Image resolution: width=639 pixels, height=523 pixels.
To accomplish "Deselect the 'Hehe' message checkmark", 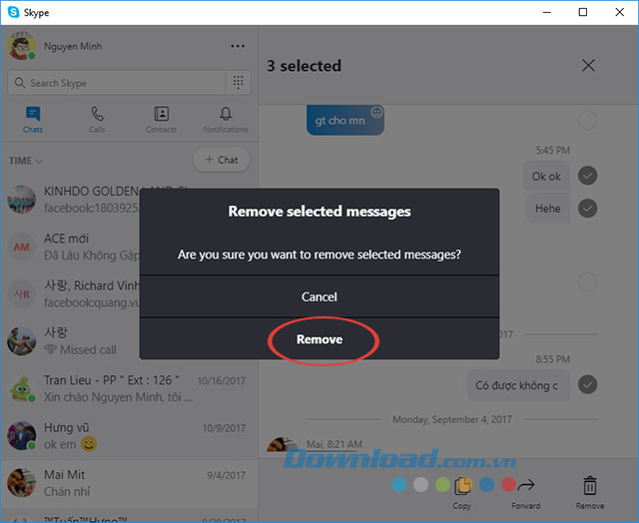I will (587, 209).
